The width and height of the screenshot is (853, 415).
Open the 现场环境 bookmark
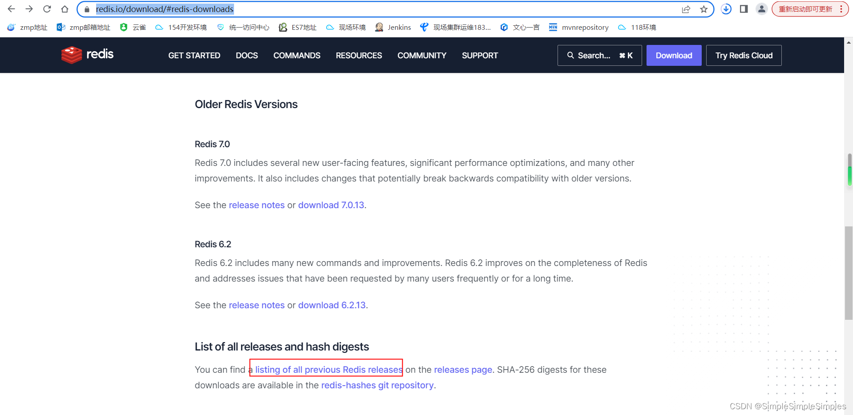pos(346,27)
